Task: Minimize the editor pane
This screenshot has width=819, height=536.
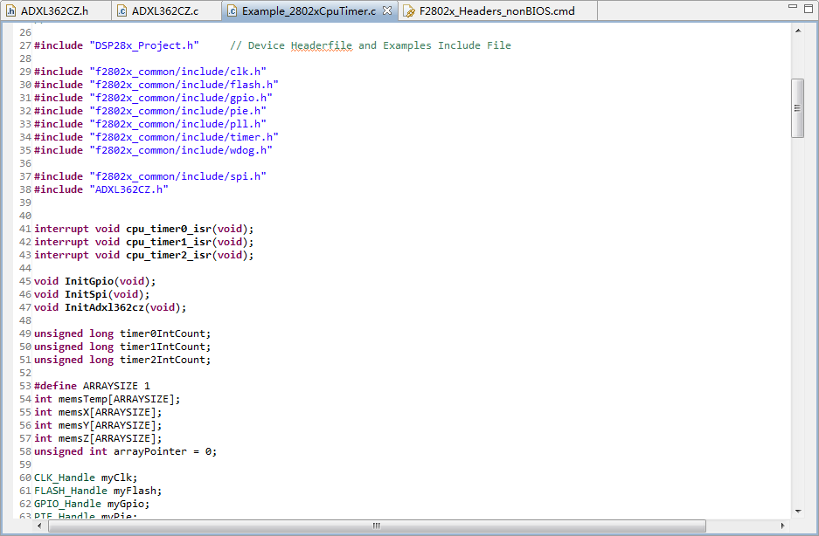Action: [793, 7]
